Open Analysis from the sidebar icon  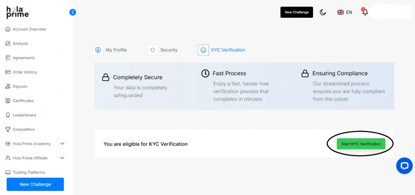(8, 43)
